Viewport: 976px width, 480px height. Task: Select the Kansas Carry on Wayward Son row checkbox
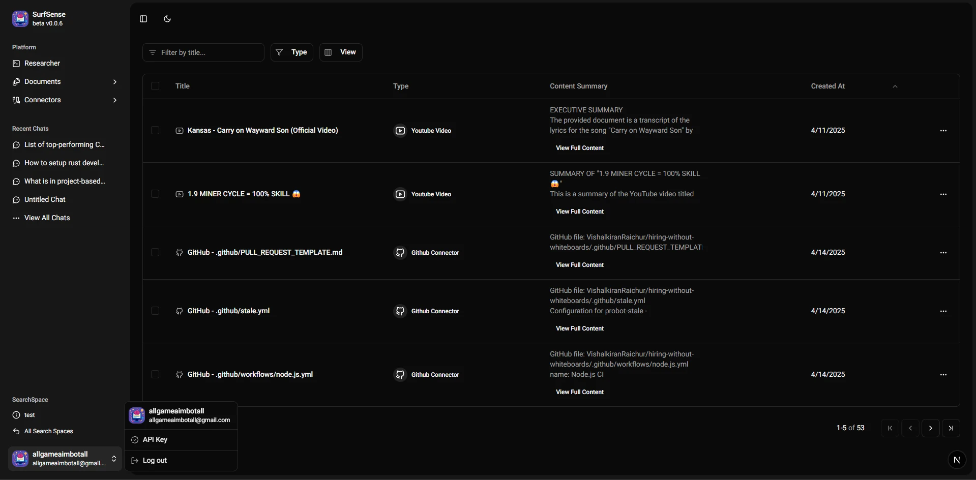pyautogui.click(x=155, y=131)
